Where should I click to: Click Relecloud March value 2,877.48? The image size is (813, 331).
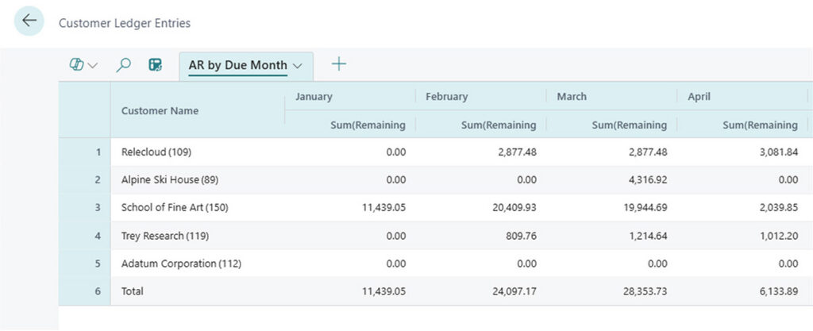[x=648, y=152]
